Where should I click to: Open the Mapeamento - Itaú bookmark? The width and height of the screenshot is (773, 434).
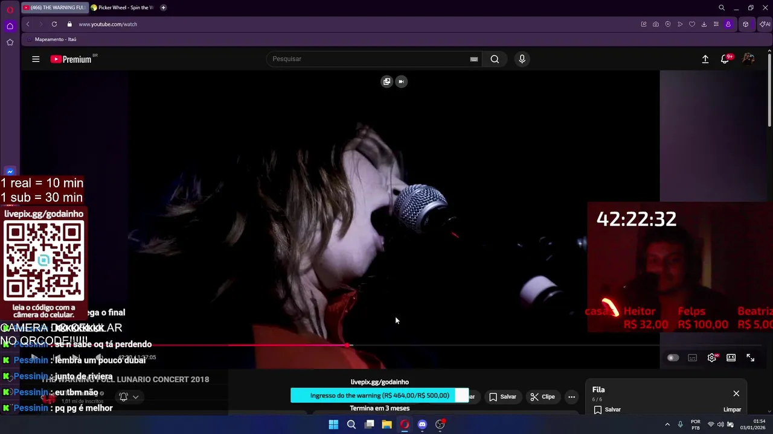[x=51, y=39]
